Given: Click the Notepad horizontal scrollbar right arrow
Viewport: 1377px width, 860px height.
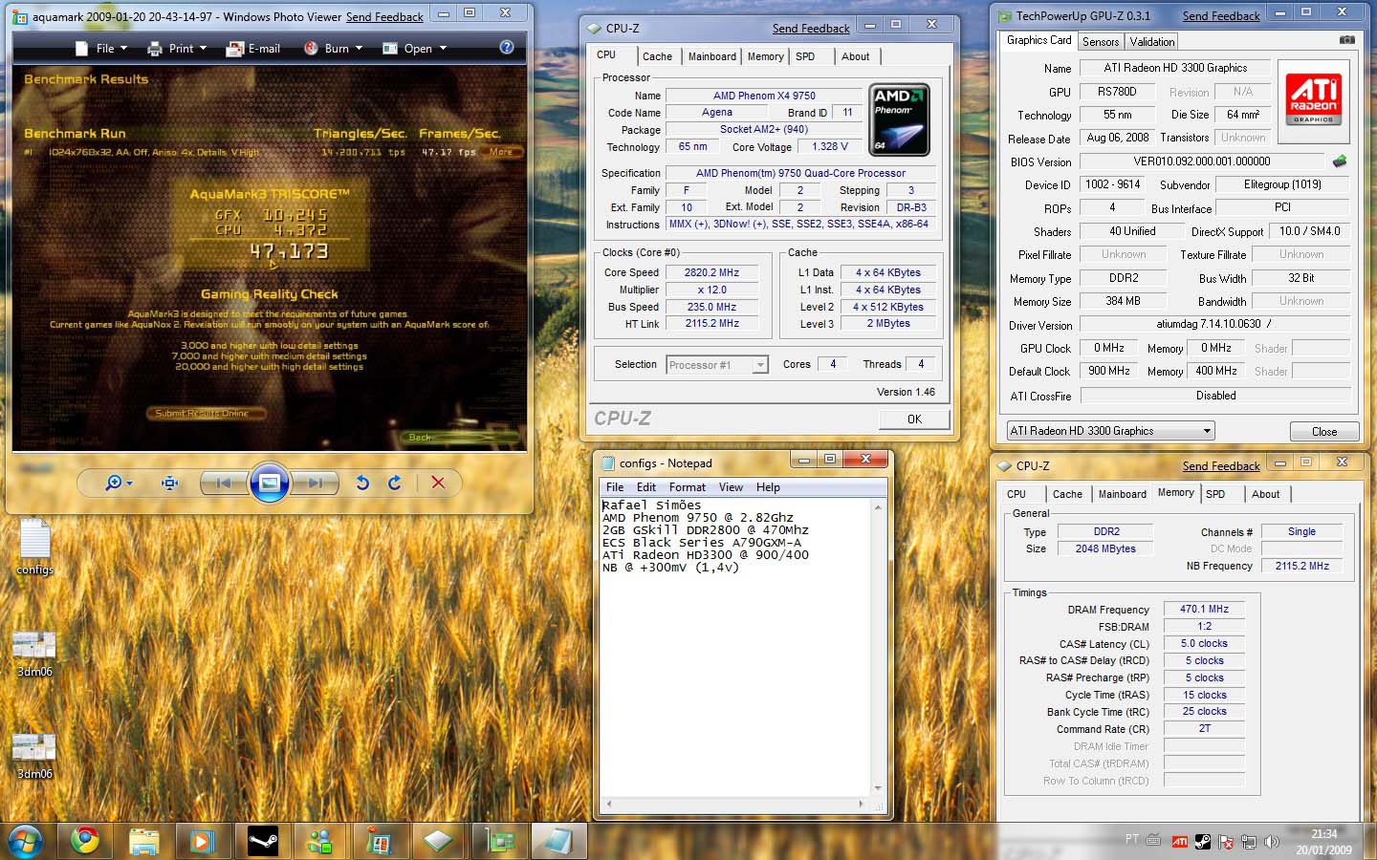Looking at the screenshot, I should point(862,805).
